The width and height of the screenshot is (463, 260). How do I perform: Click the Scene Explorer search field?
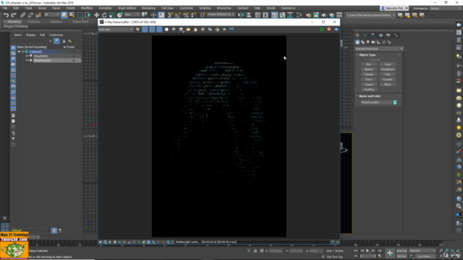(29, 41)
